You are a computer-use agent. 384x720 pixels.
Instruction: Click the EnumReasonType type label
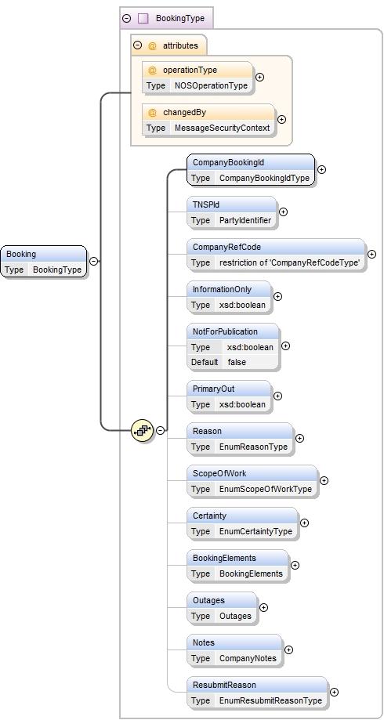254,447
